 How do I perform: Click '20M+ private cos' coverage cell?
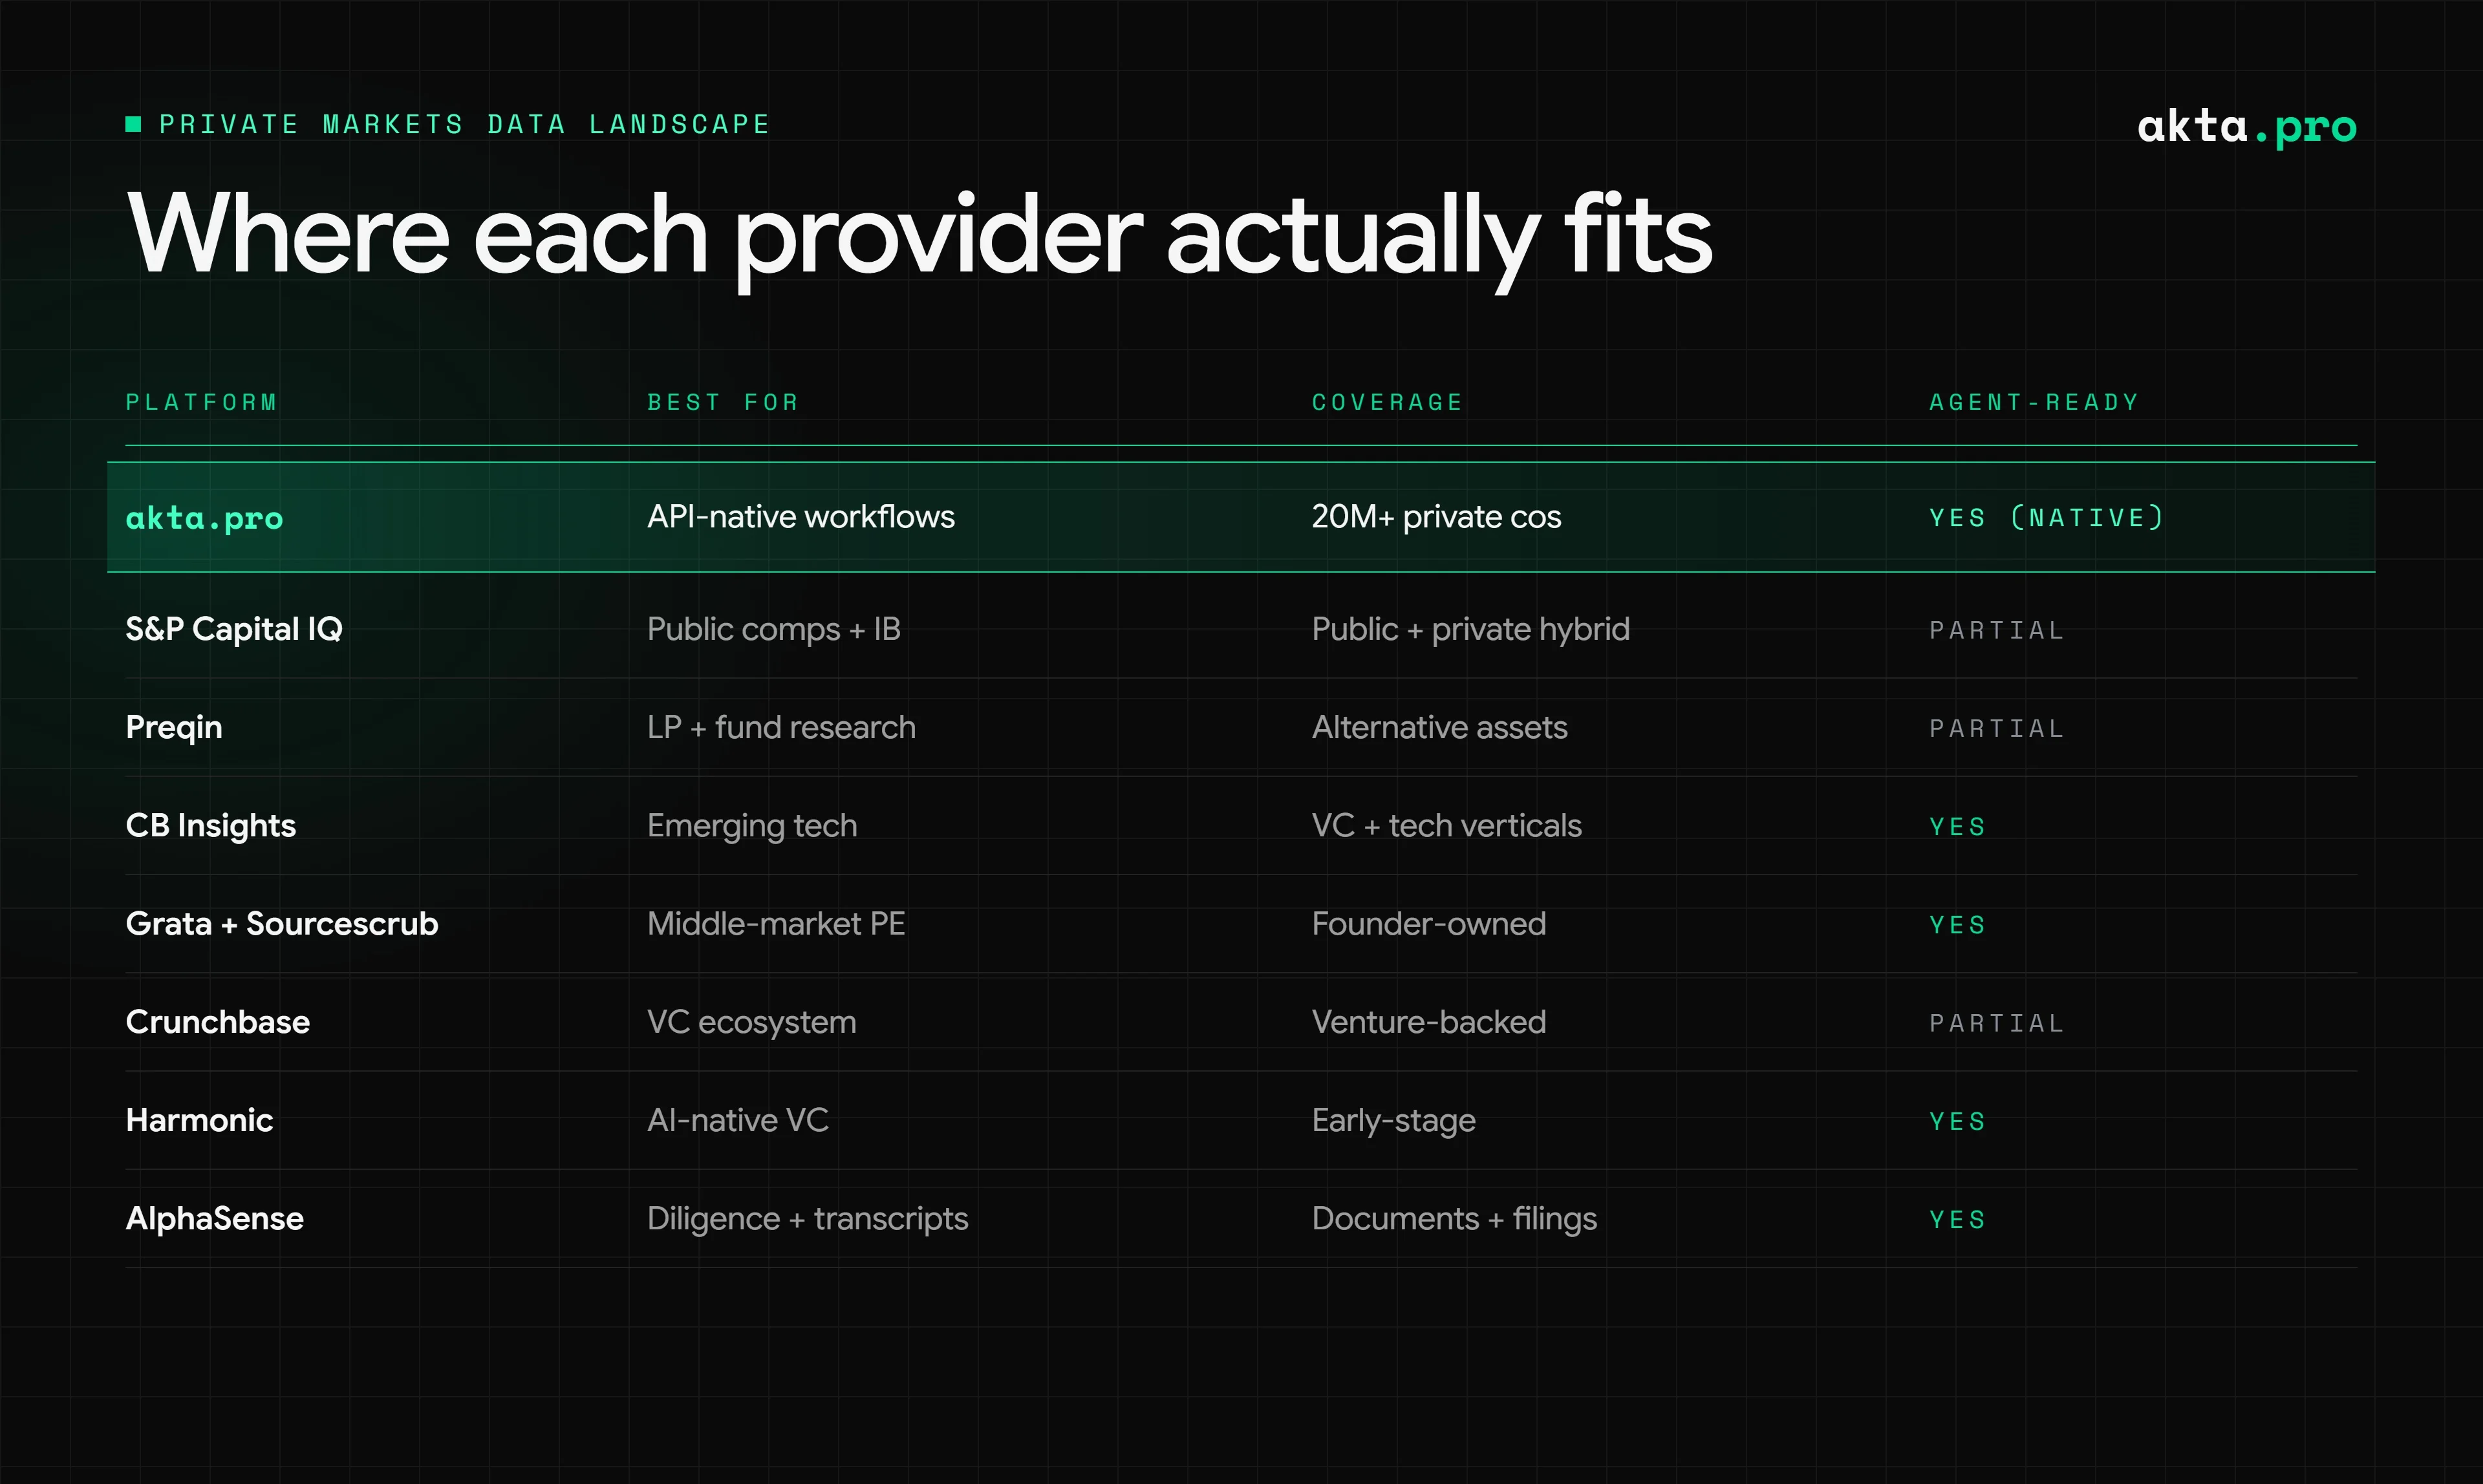tap(1435, 517)
